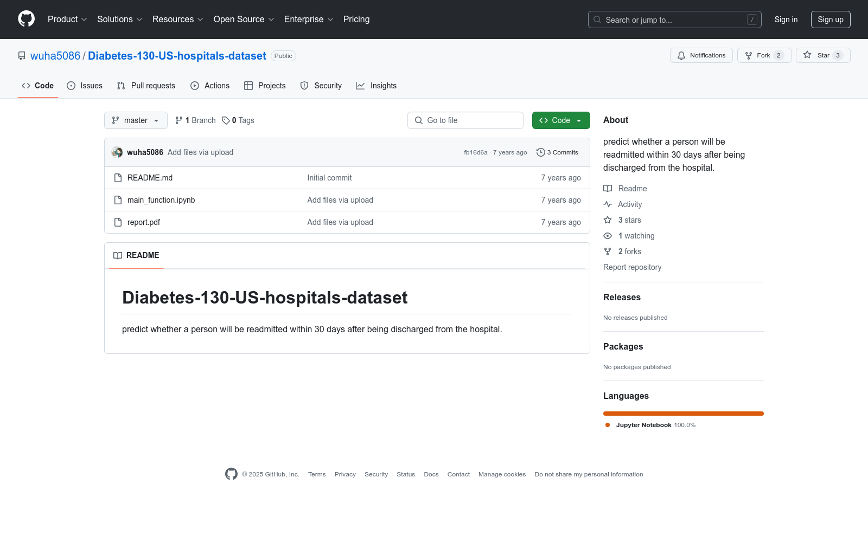Click the tag icon beside 0 Tags
Image resolution: width=868 pixels, height=542 pixels.
226,120
